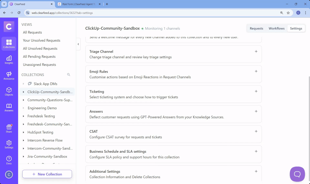This screenshot has height=184, width=310.
Task: Expand Engineering Demo collection tree item
Action: tap(24, 108)
